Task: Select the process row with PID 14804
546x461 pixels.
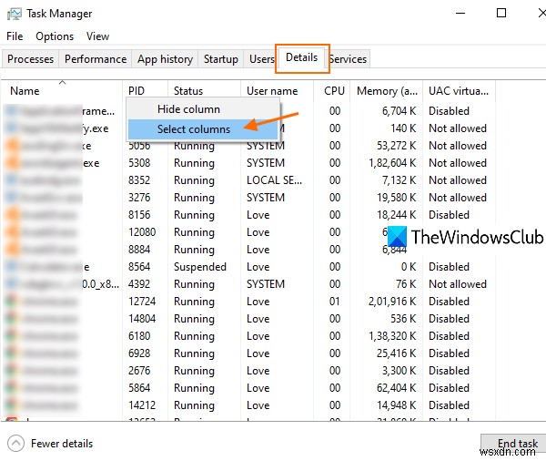Action: tap(248, 319)
